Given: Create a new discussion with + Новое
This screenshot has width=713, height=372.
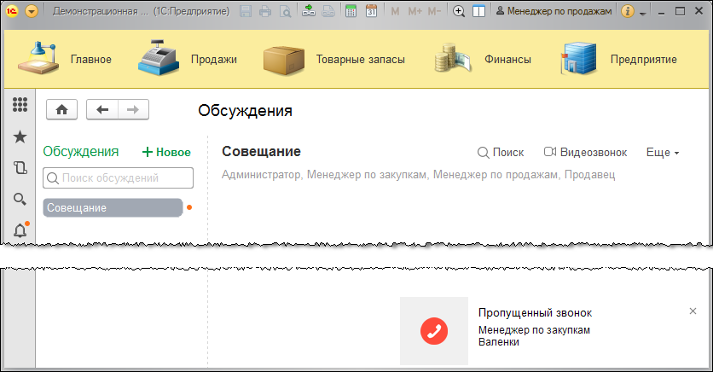Looking at the screenshot, I should point(166,153).
